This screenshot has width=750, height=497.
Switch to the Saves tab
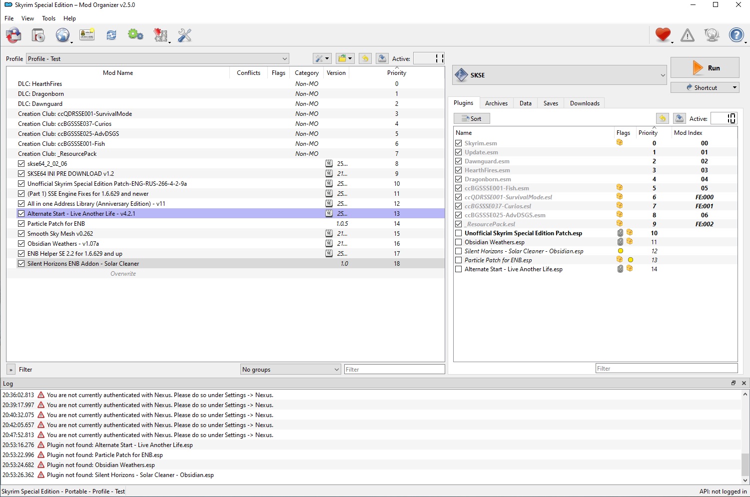tap(551, 103)
